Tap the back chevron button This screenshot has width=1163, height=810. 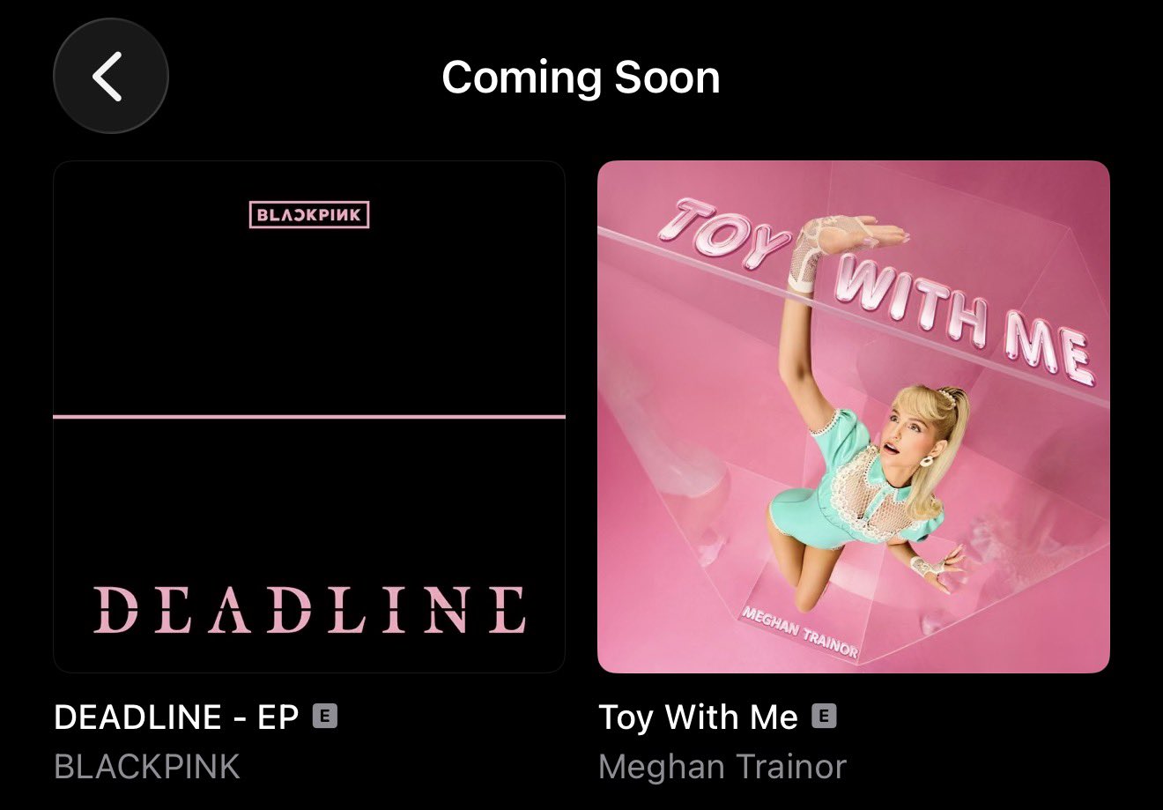click(110, 77)
